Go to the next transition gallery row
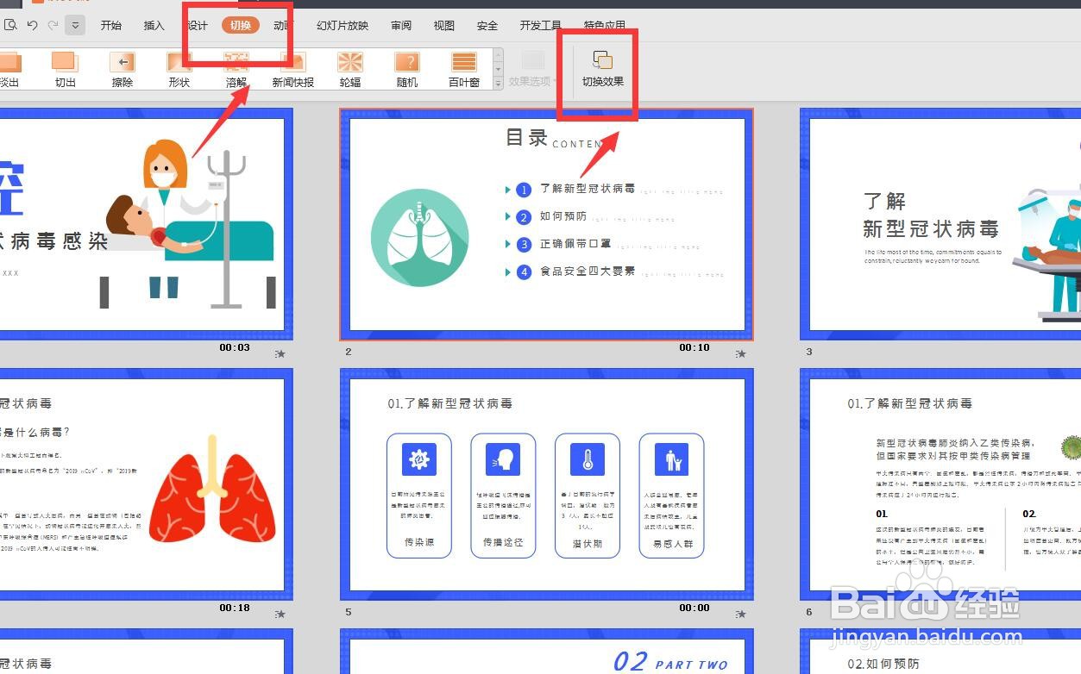 click(498, 69)
